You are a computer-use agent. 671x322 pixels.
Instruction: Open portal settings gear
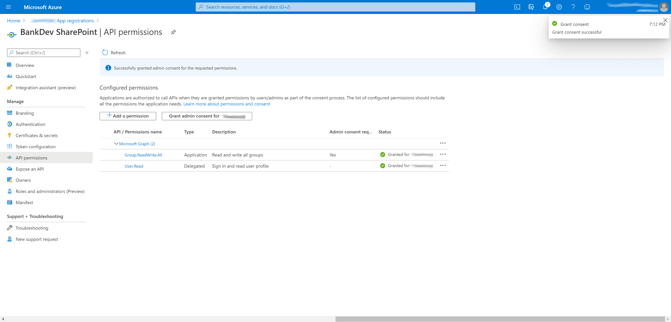(x=559, y=7)
